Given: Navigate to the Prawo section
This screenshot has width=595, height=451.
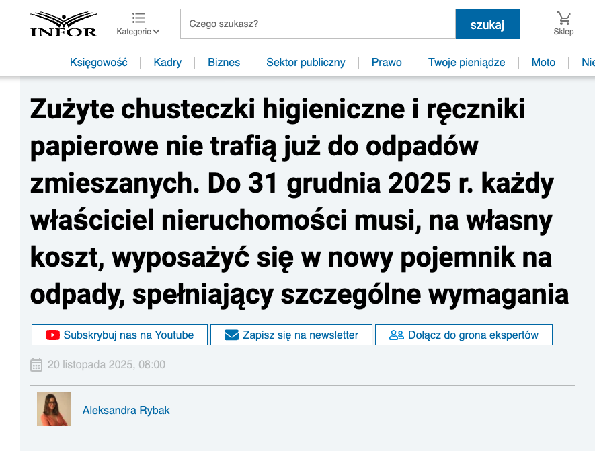Looking at the screenshot, I should tap(387, 63).
